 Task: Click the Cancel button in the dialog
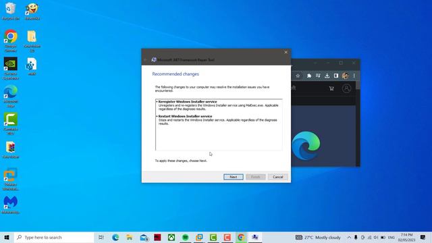[x=277, y=177]
